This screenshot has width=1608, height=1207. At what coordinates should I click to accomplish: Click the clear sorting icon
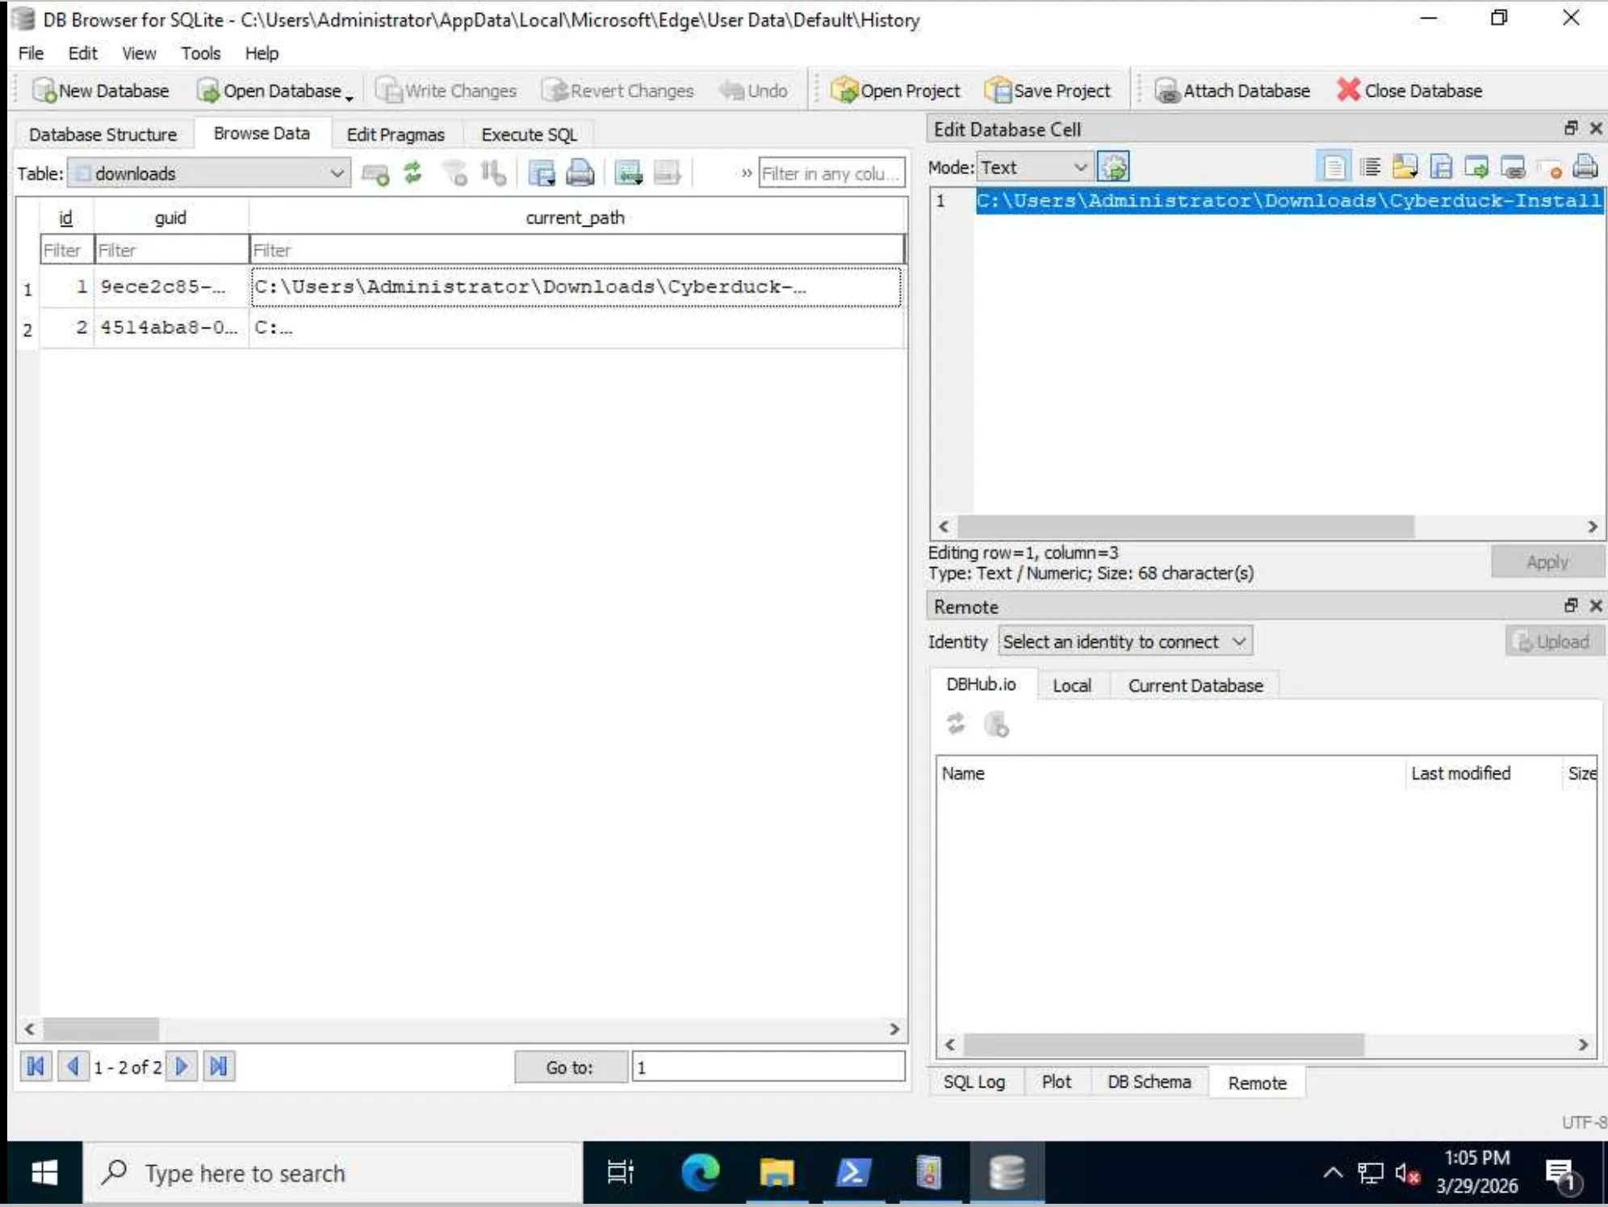pyautogui.click(x=493, y=173)
